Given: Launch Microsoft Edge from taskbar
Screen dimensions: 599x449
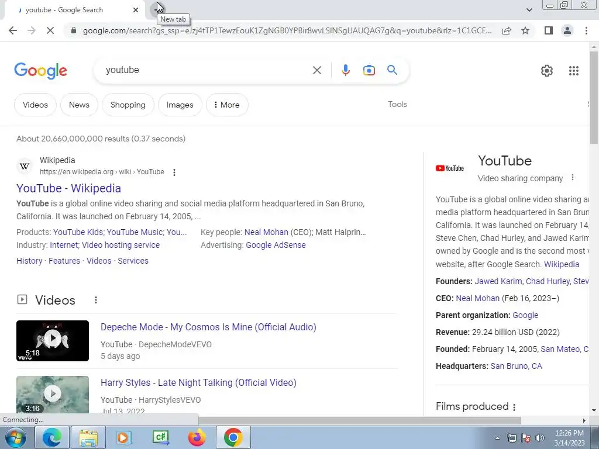Looking at the screenshot, I should (51, 437).
